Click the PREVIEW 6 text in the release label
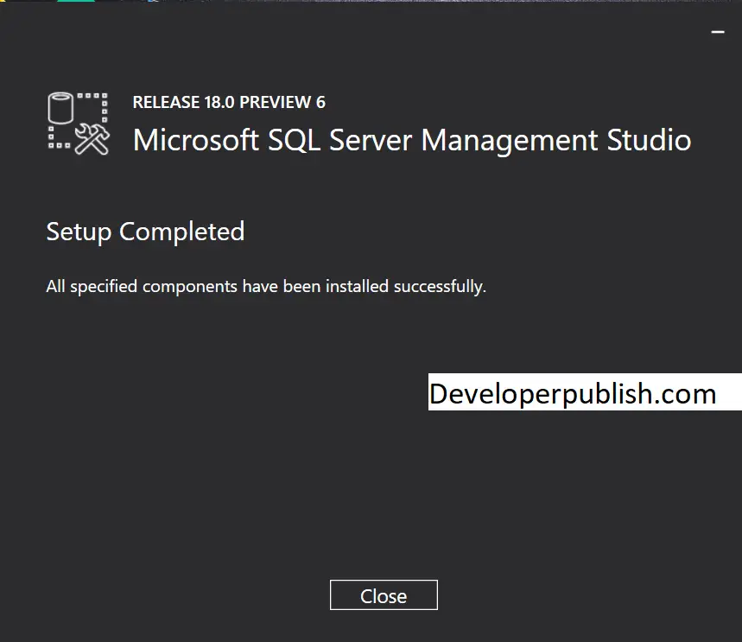 (x=282, y=102)
